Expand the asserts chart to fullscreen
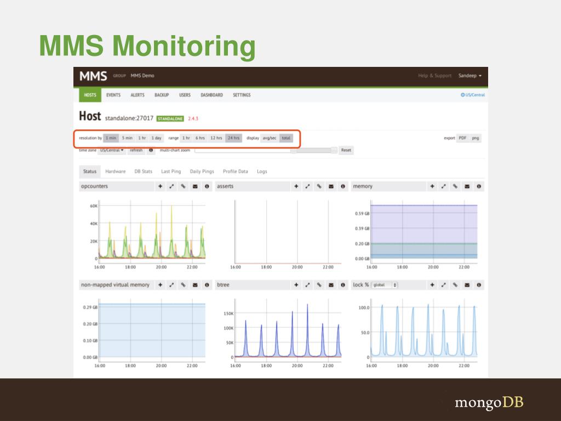 coord(308,186)
